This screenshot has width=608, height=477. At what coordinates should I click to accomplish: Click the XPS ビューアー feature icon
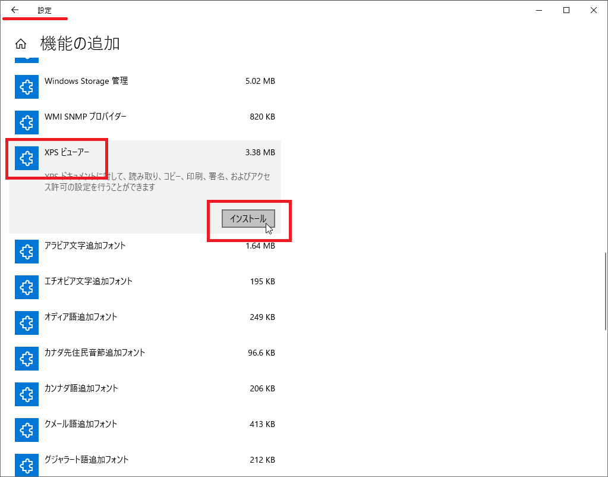click(x=26, y=158)
